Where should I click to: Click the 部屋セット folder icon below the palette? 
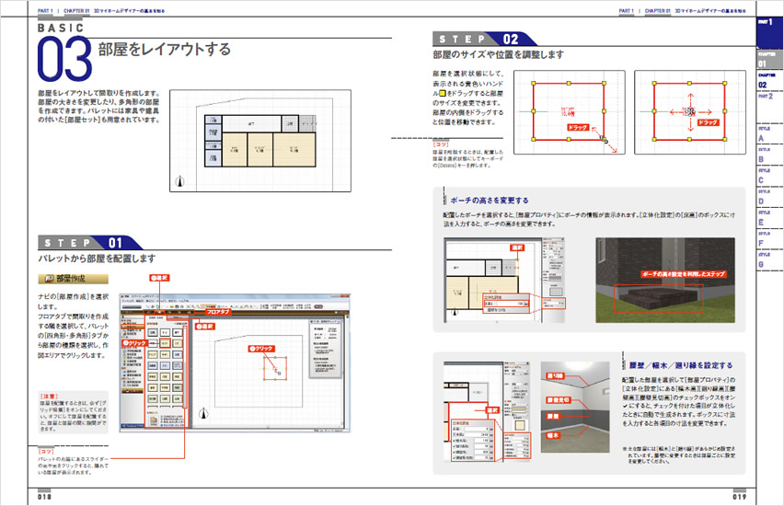click(154, 421)
